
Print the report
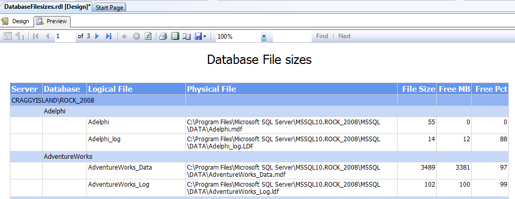[163, 36]
